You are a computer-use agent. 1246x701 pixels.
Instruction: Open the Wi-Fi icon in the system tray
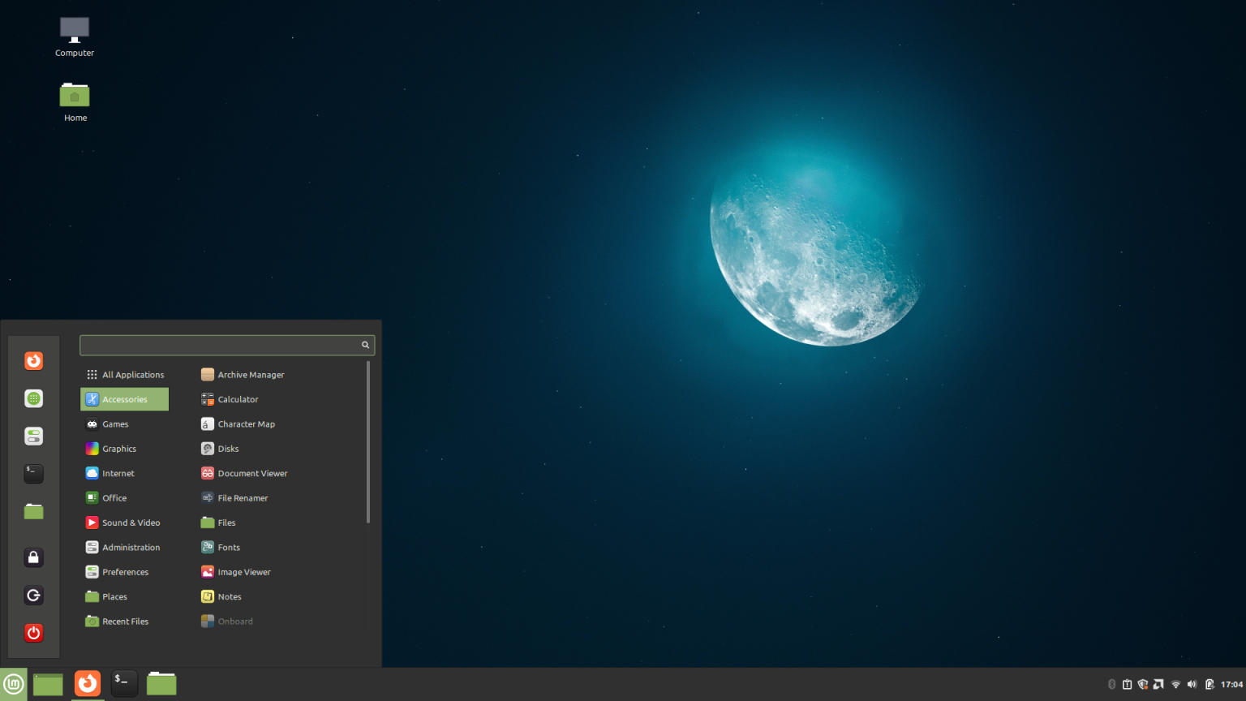coord(1176,684)
